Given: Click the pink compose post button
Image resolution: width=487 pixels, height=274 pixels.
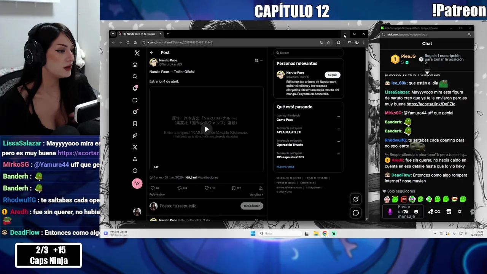Looking at the screenshot, I should click(137, 183).
